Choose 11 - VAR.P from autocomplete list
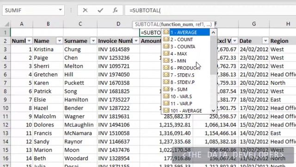 click(186, 103)
